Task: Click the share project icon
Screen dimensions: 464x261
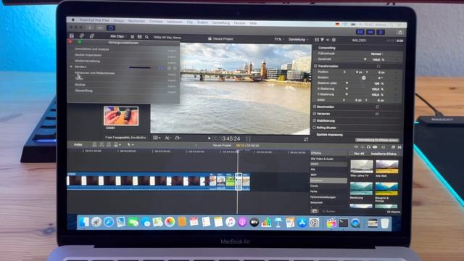Action: pos(399,32)
